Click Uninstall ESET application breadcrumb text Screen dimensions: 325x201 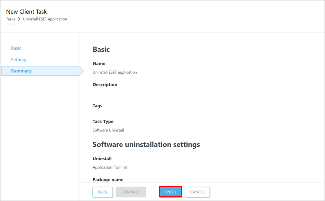(x=45, y=19)
